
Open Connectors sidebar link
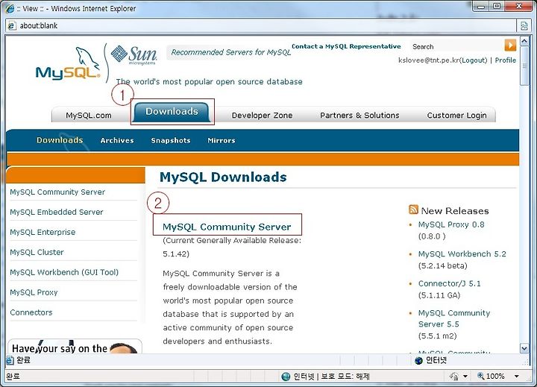tap(31, 312)
